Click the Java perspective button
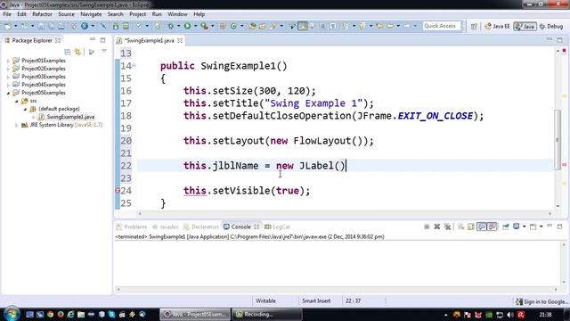This screenshot has width=570, height=321. (x=525, y=26)
